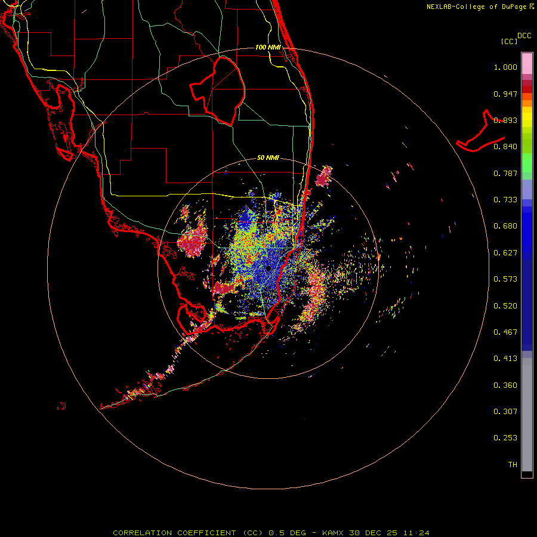Select the 0.840 scale value
The width and height of the screenshot is (537, 537).
505,147
